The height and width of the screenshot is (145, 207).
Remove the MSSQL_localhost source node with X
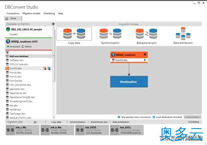[x=145, y=54]
